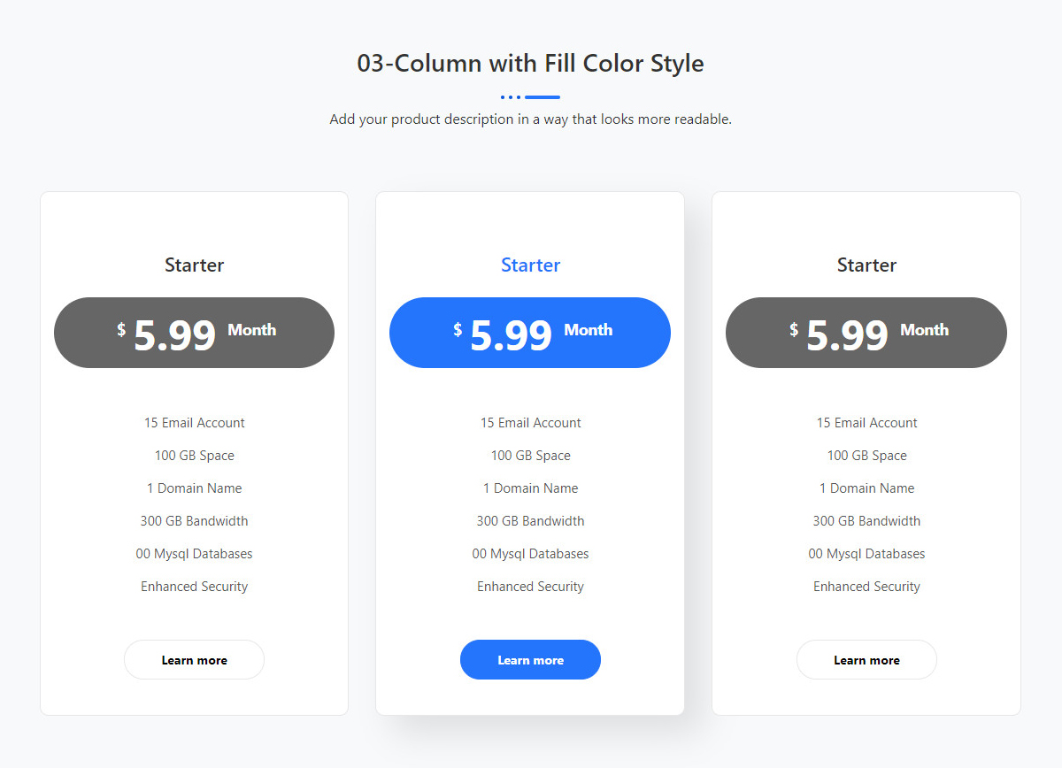Image resolution: width=1062 pixels, height=768 pixels.
Task: Click Learn more in the right card
Action: (x=866, y=660)
